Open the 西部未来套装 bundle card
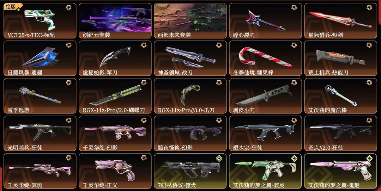381x191 pixels. pyautogui.click(x=190, y=21)
